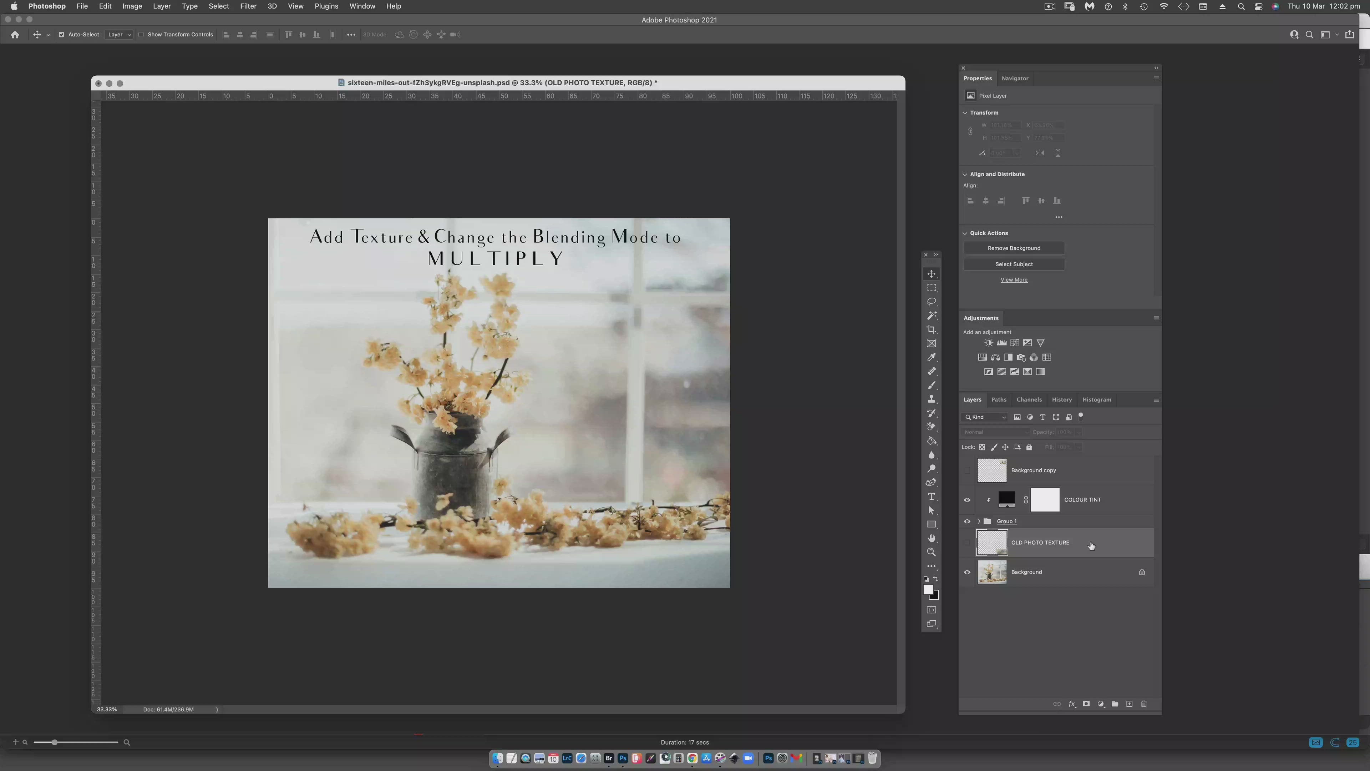Open the View More link
Image resolution: width=1370 pixels, height=771 pixels.
tap(1014, 280)
